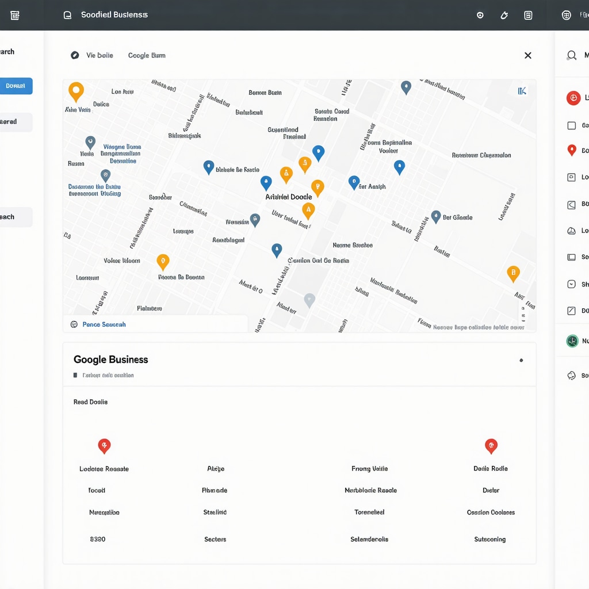Click the pie chart icon in right sidebar

(x=571, y=231)
